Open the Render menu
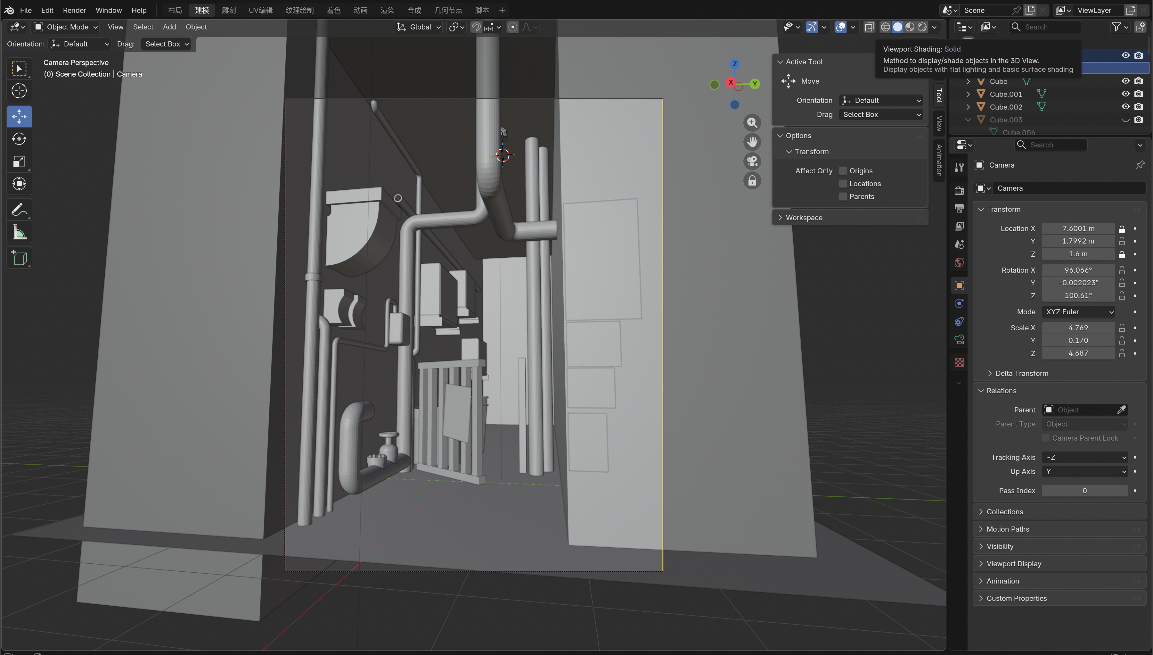This screenshot has width=1153, height=655. (x=74, y=10)
